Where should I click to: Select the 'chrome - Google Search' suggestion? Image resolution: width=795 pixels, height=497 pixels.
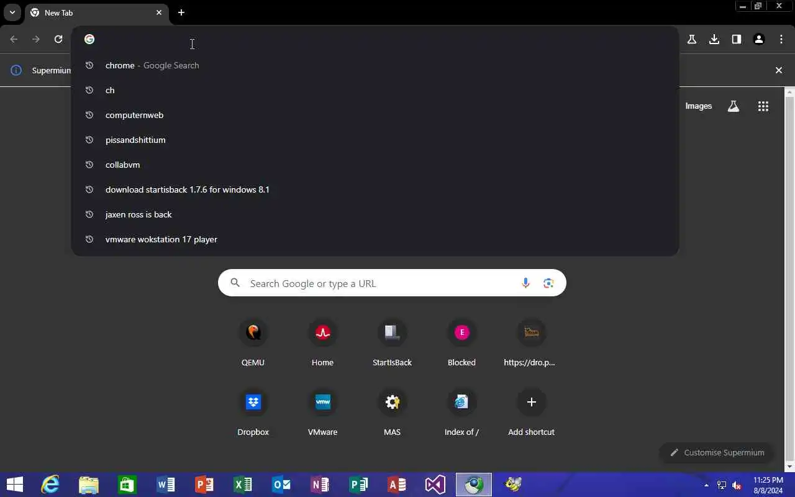pos(375,65)
